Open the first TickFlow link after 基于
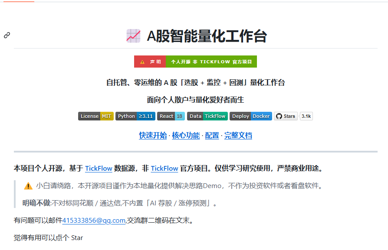The height and width of the screenshot is (250, 388). 99,169
